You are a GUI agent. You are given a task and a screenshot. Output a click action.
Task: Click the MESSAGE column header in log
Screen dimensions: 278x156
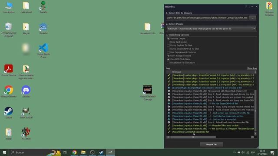(x=176, y=72)
